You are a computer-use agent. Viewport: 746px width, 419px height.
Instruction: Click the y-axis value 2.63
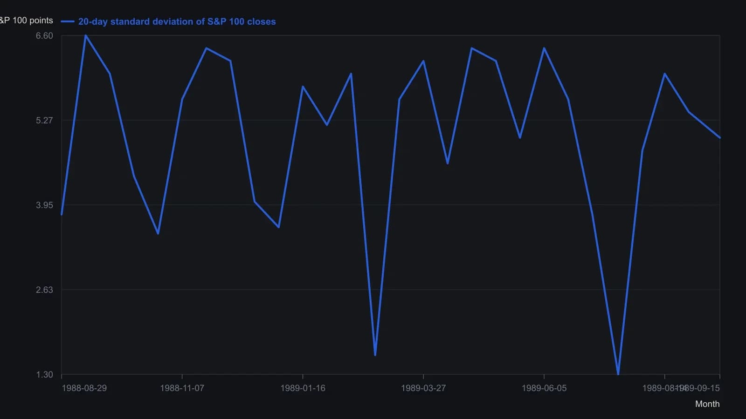tap(44, 290)
